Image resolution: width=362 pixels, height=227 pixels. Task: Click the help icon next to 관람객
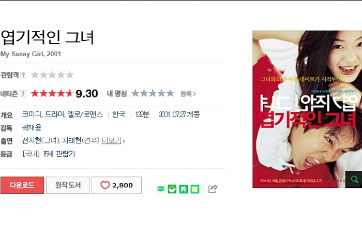23,75
